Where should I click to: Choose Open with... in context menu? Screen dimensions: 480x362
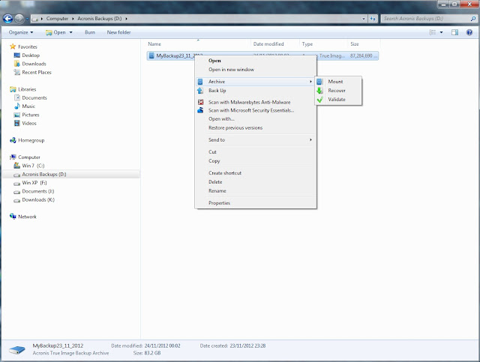pos(221,119)
